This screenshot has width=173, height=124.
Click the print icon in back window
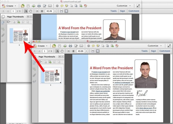click(x=39, y=5)
